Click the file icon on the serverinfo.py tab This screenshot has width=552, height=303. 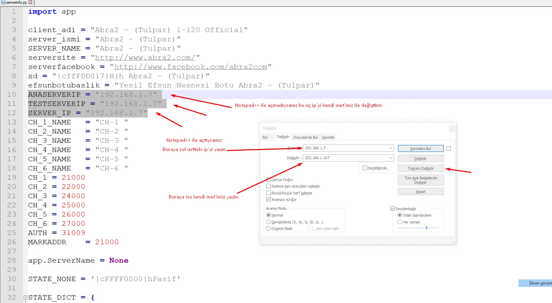(3, 2)
